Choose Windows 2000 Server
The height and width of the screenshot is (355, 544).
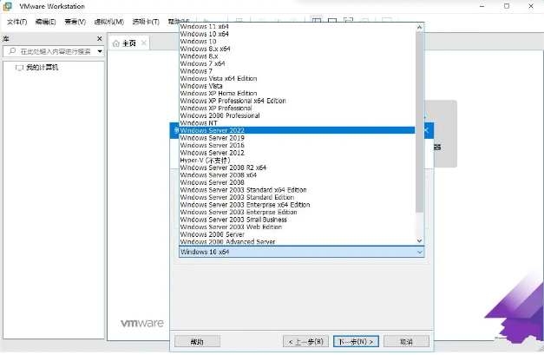point(297,234)
